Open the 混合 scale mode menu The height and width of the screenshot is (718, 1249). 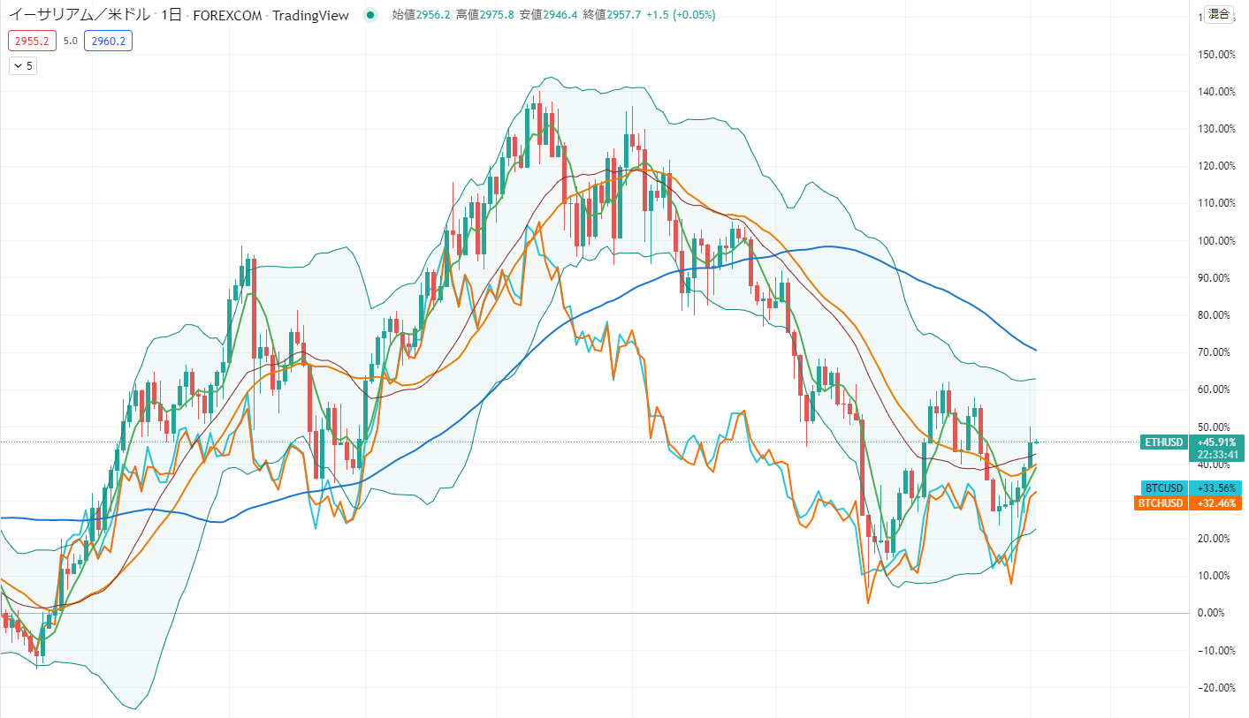point(1219,13)
